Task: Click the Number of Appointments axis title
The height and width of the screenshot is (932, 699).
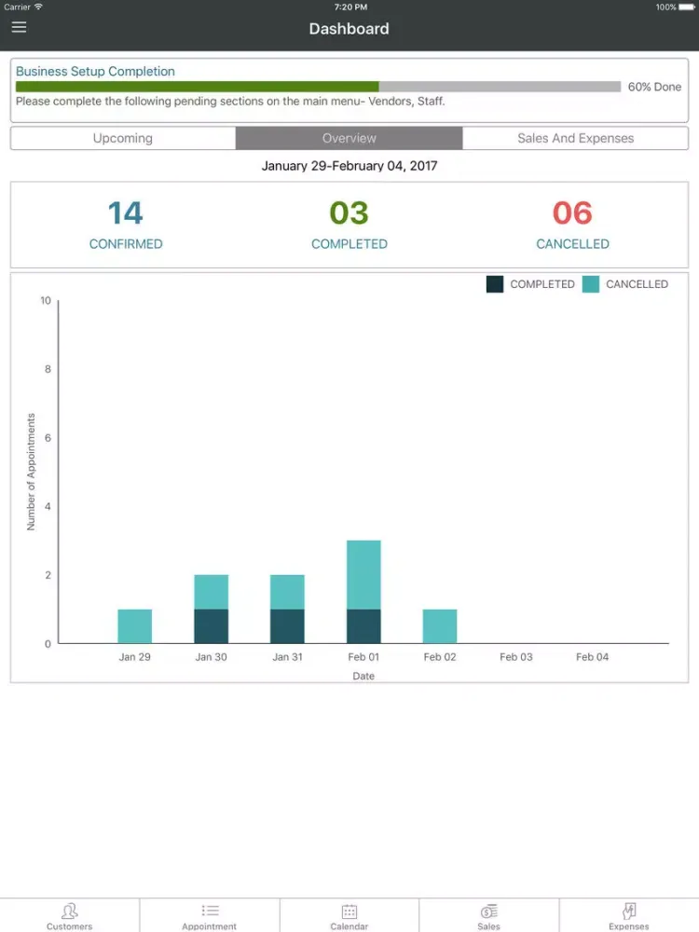Action: pos(31,472)
